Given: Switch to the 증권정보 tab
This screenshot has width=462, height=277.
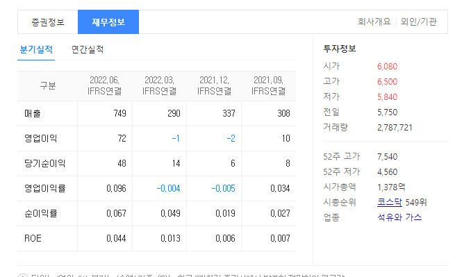Looking at the screenshot, I should 48,22.
